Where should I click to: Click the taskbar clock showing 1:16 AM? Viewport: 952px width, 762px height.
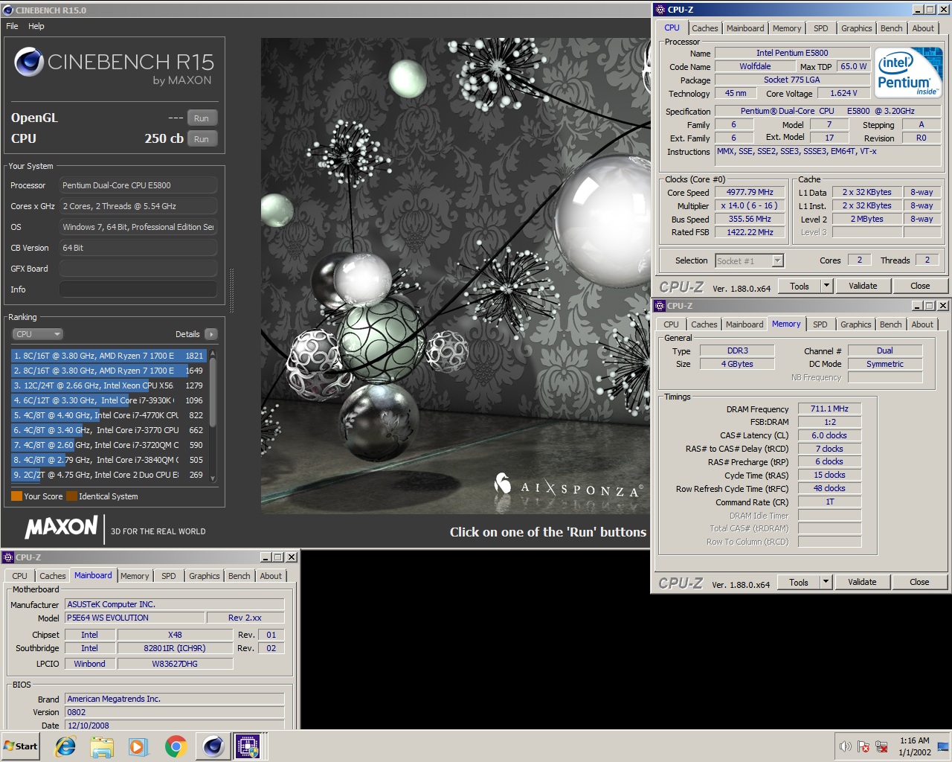tap(914, 746)
